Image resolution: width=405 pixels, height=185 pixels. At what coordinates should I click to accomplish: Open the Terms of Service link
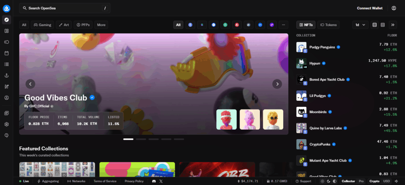(105, 181)
